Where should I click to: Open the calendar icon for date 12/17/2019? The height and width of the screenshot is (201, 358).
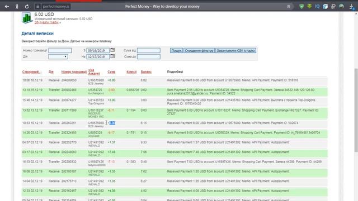112,56
